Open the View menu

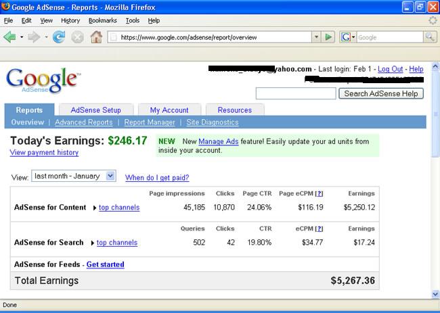point(46,20)
